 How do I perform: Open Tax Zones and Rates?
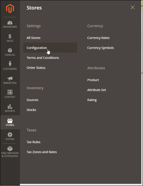click(x=42, y=152)
